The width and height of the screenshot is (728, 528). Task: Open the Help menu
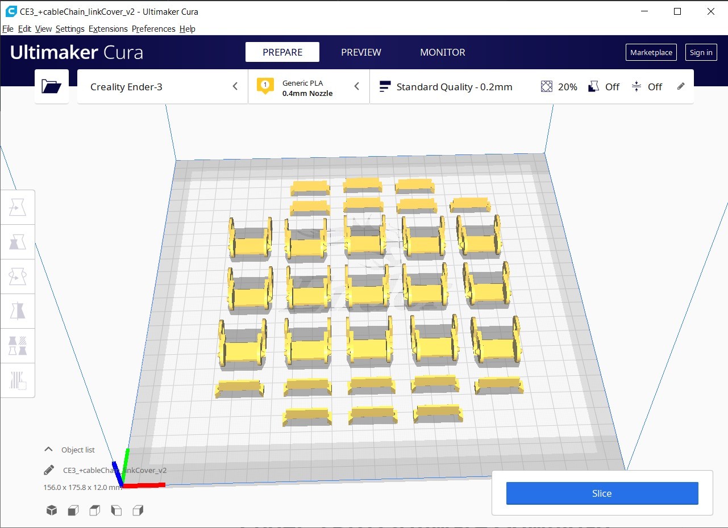pos(187,29)
